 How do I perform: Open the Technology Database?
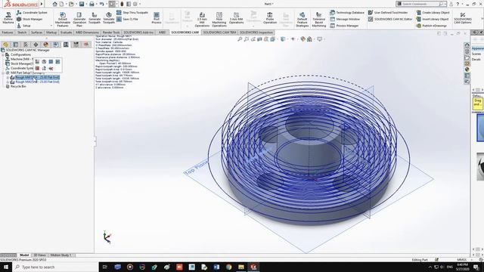click(347, 13)
